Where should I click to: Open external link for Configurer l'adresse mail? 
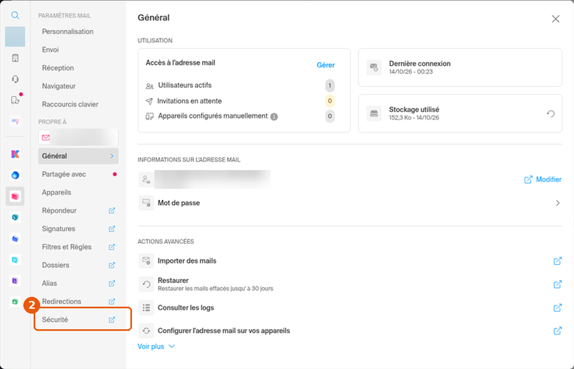558,330
